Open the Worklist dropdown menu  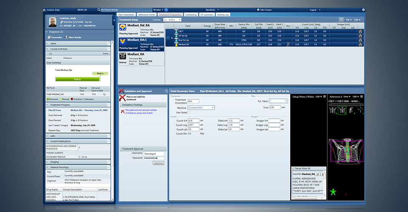pyautogui.click(x=158, y=10)
